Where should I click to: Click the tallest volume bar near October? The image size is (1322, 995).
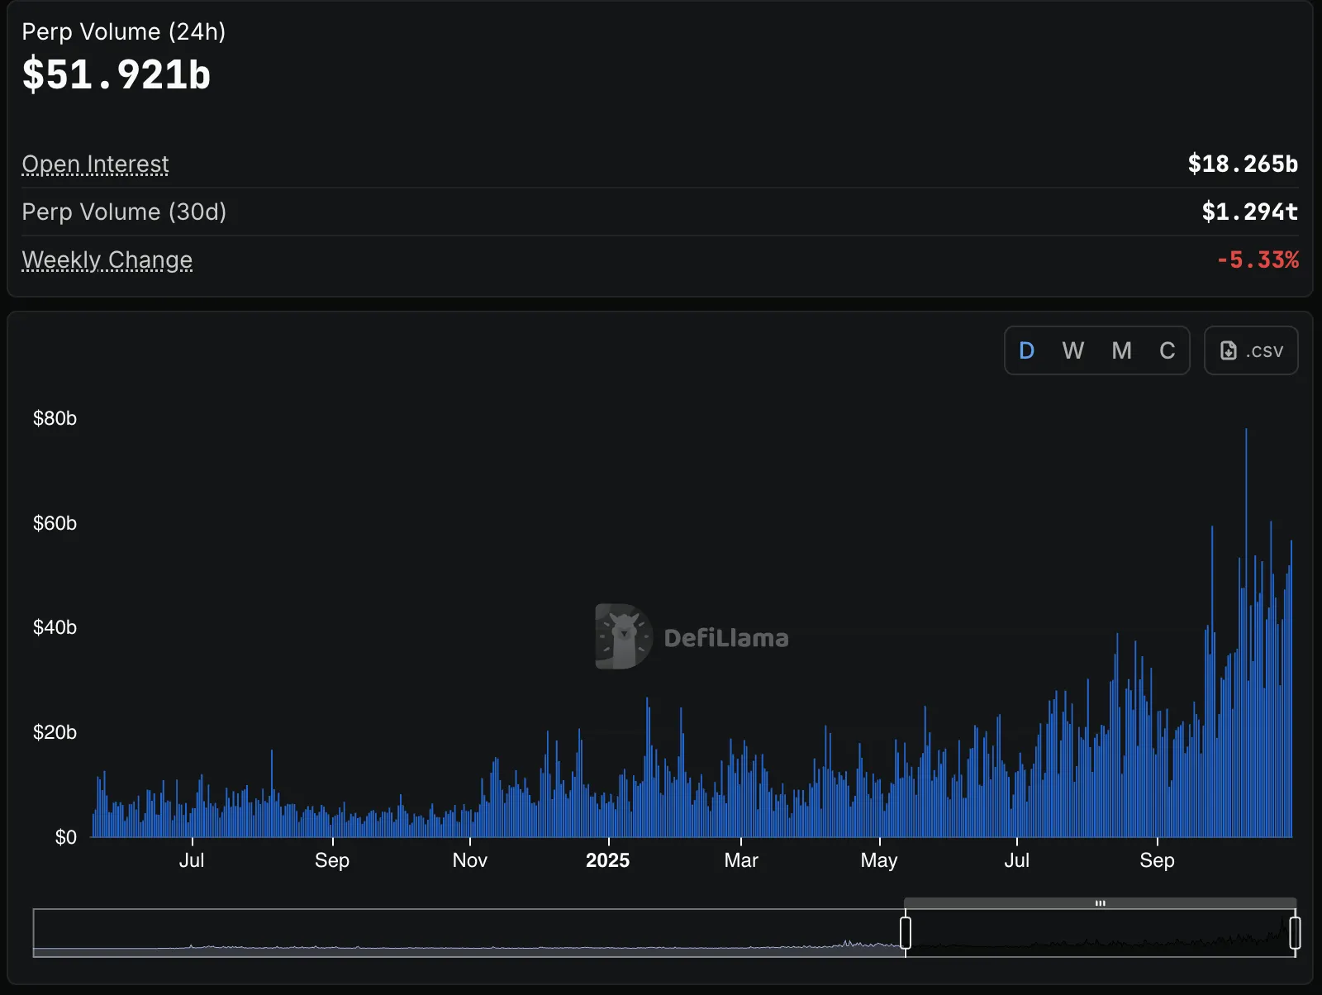[x=1247, y=578]
